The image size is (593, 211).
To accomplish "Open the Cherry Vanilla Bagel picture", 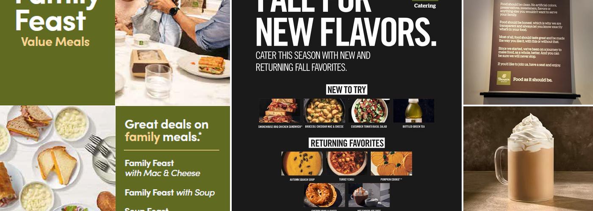I will (x=324, y=195).
